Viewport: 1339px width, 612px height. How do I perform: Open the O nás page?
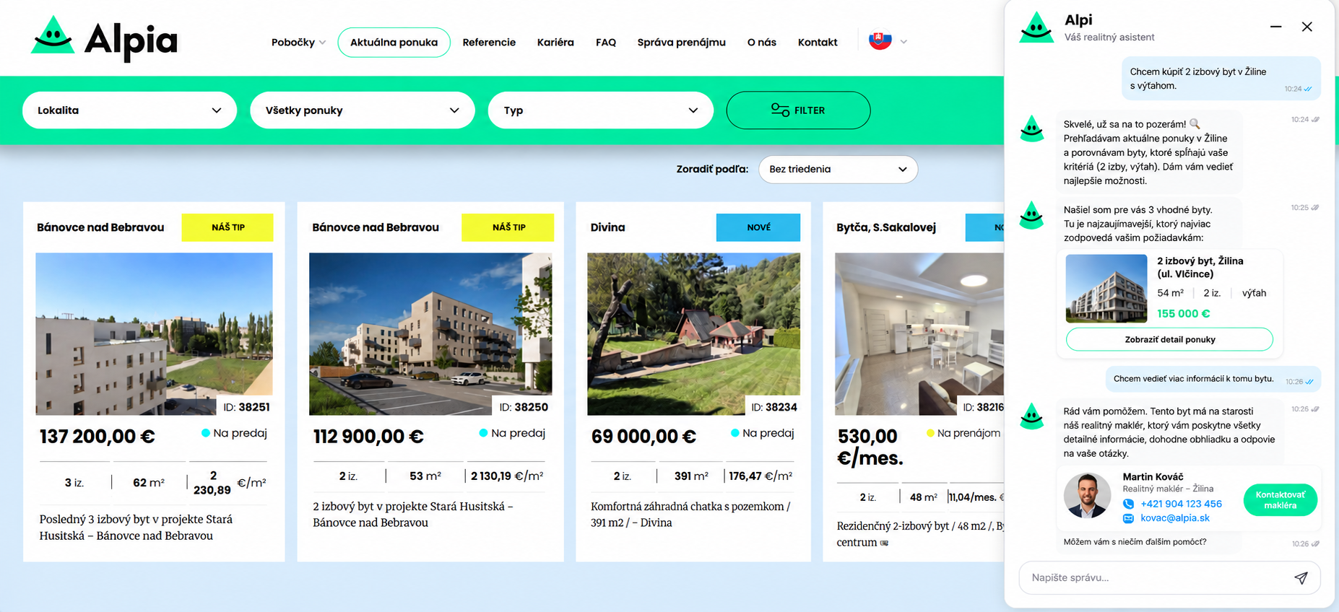pos(761,42)
